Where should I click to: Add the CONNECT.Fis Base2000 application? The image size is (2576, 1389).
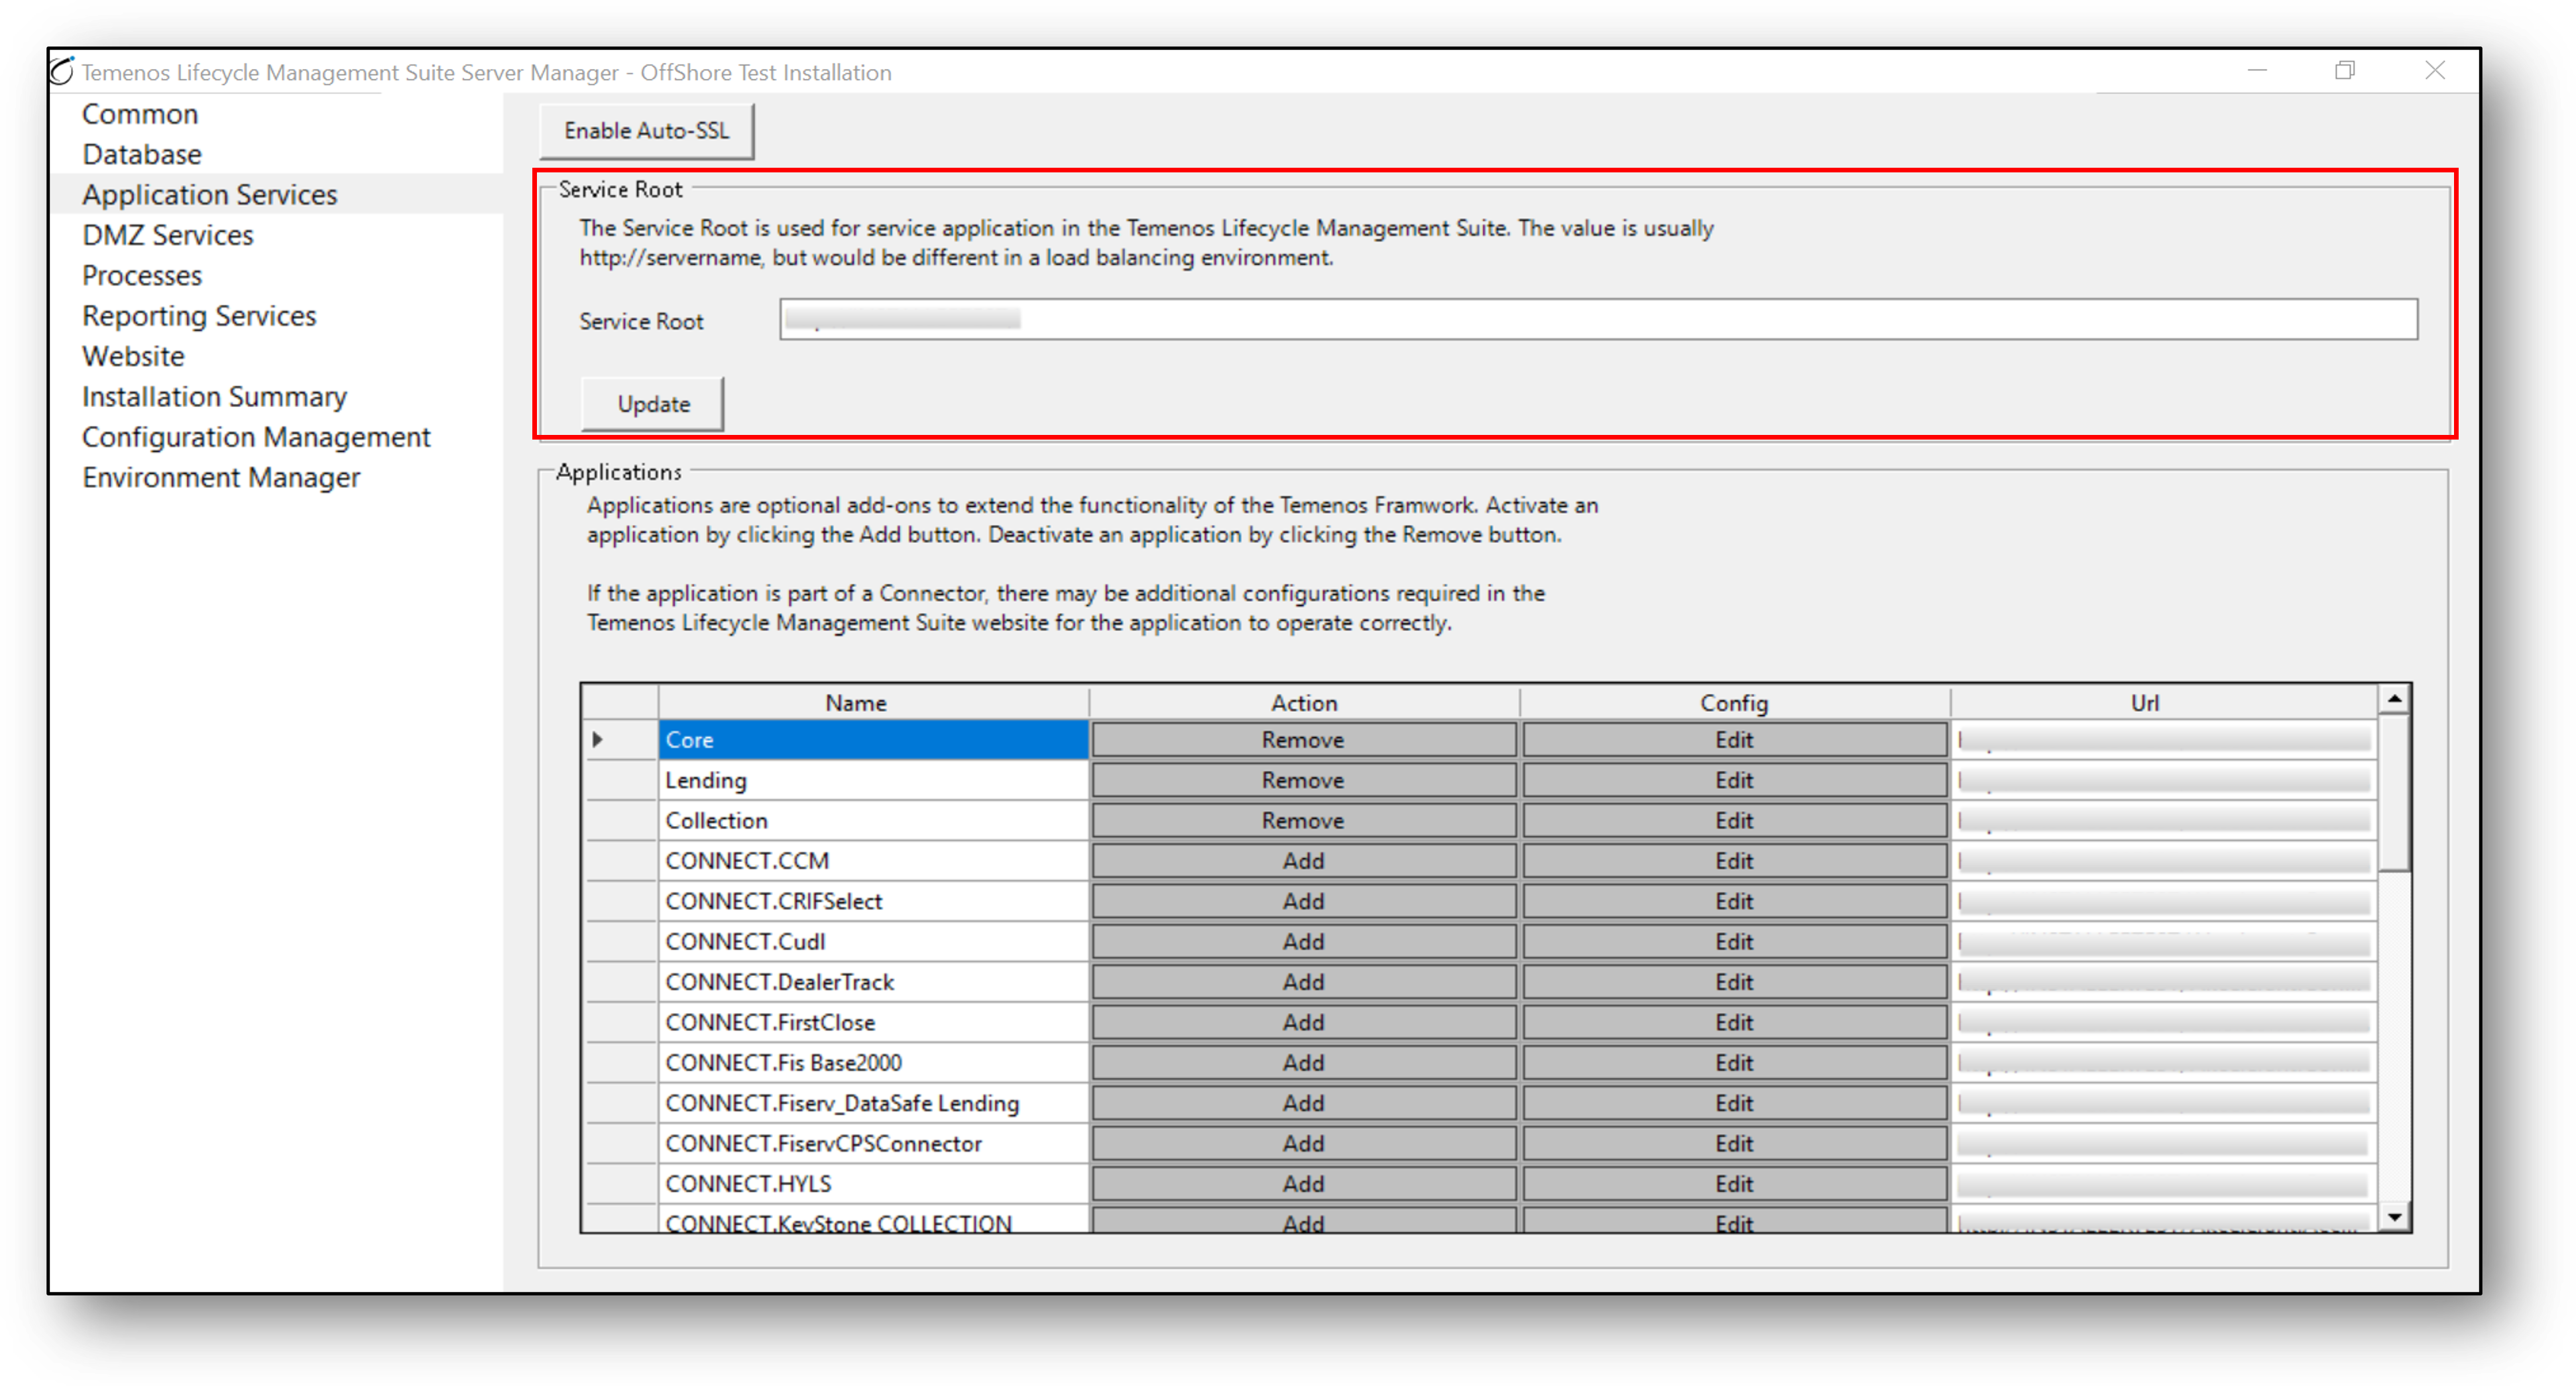pyautogui.click(x=1303, y=1062)
